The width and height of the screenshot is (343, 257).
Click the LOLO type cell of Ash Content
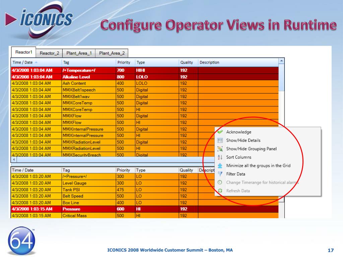pyautogui.click(x=157, y=83)
